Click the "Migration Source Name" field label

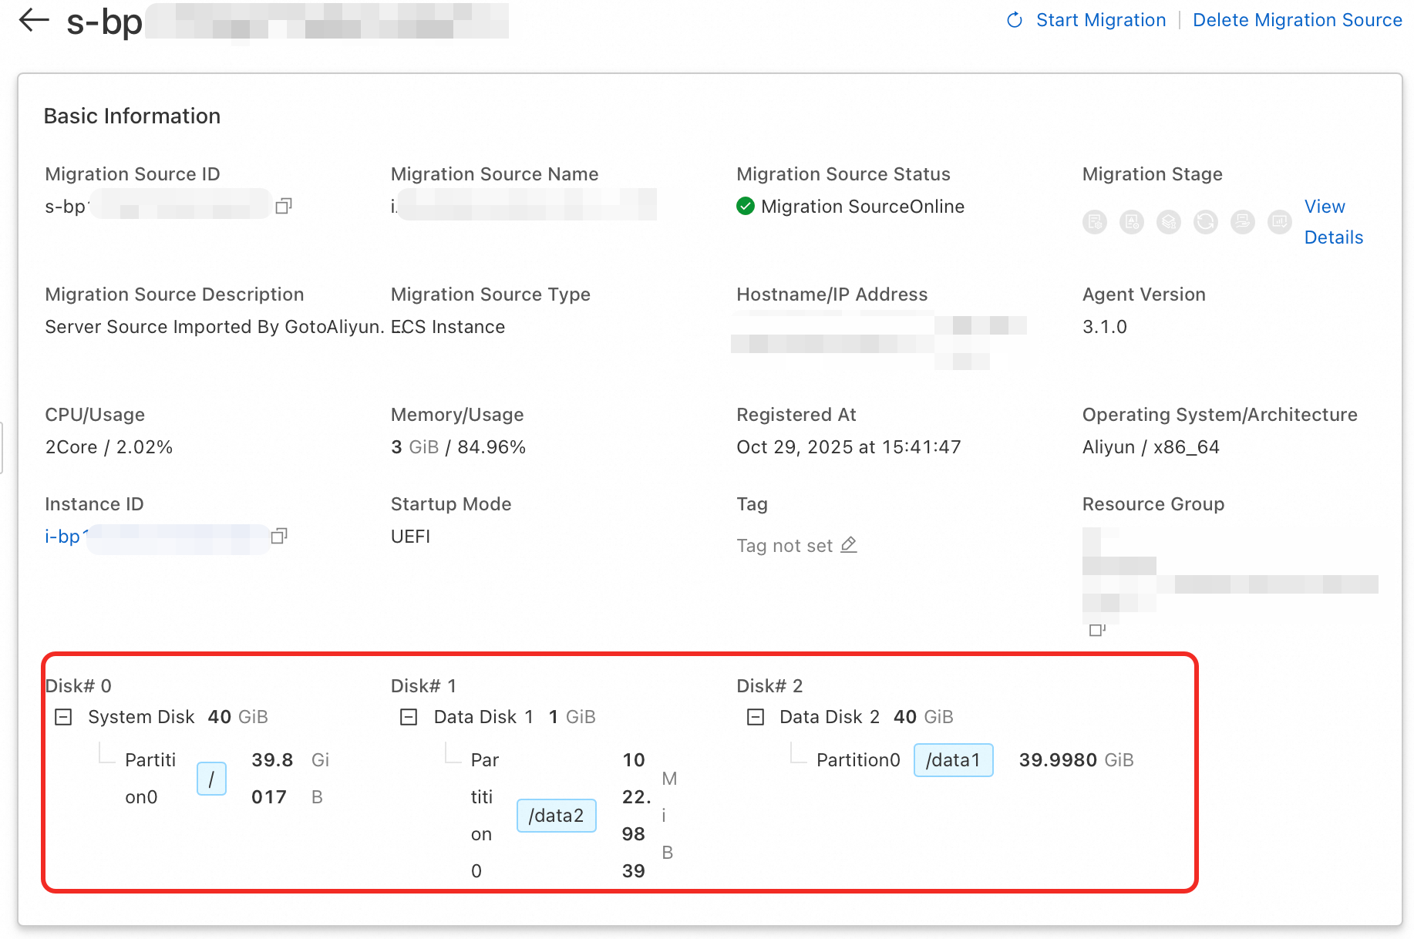point(495,174)
